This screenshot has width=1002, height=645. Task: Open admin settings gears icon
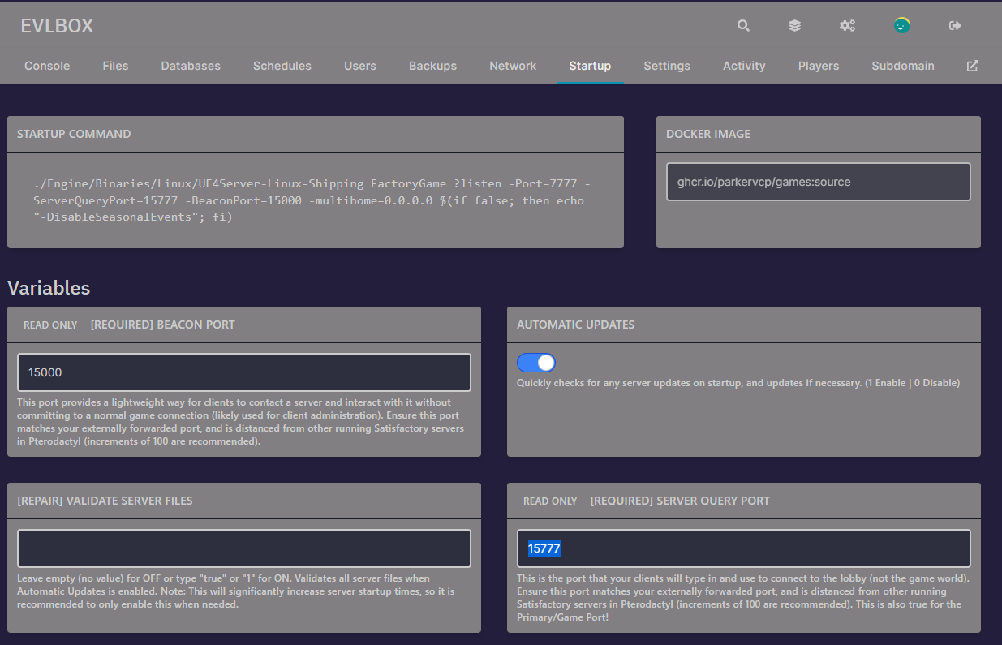pyautogui.click(x=847, y=26)
